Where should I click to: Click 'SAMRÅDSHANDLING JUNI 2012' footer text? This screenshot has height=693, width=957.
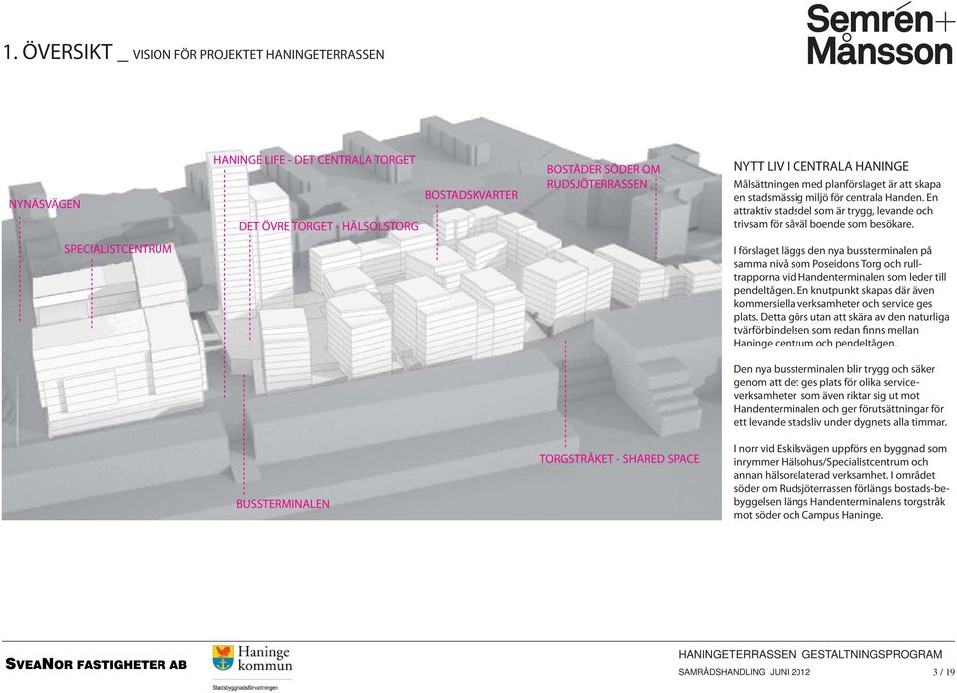pos(744,672)
